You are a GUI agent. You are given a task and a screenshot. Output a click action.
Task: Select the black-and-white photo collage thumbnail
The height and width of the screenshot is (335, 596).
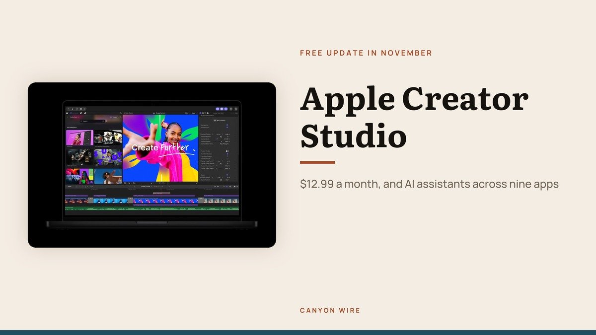(108, 137)
